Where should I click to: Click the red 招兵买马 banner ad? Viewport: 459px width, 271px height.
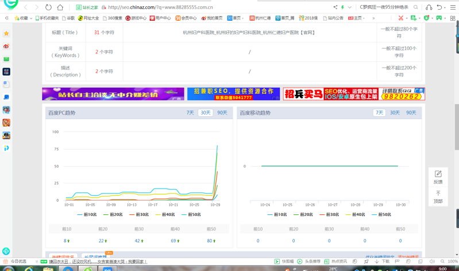click(x=354, y=94)
